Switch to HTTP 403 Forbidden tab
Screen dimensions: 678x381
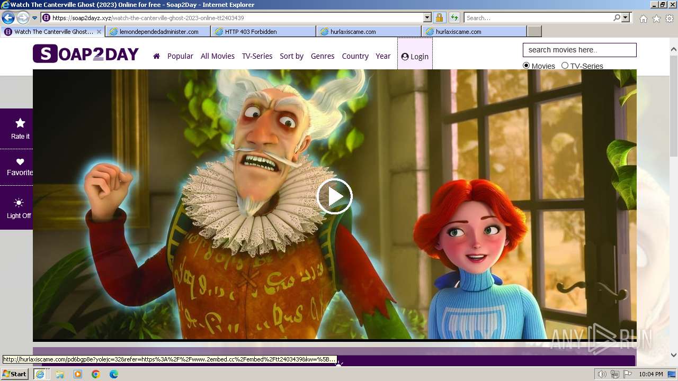click(263, 32)
